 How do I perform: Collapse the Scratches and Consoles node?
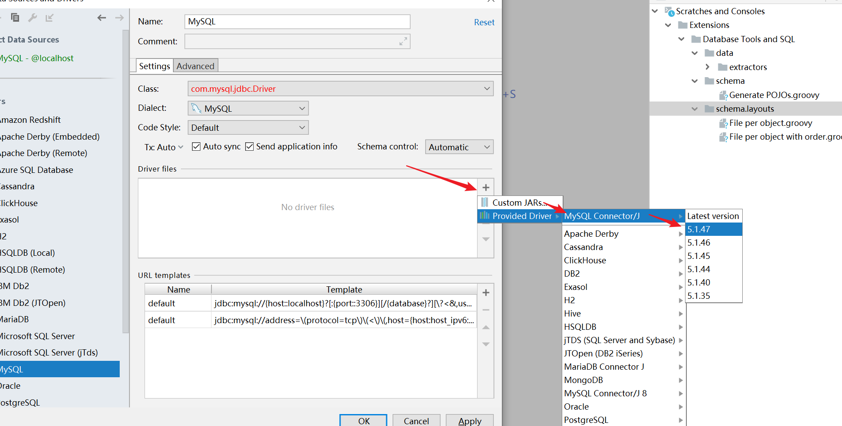point(655,11)
